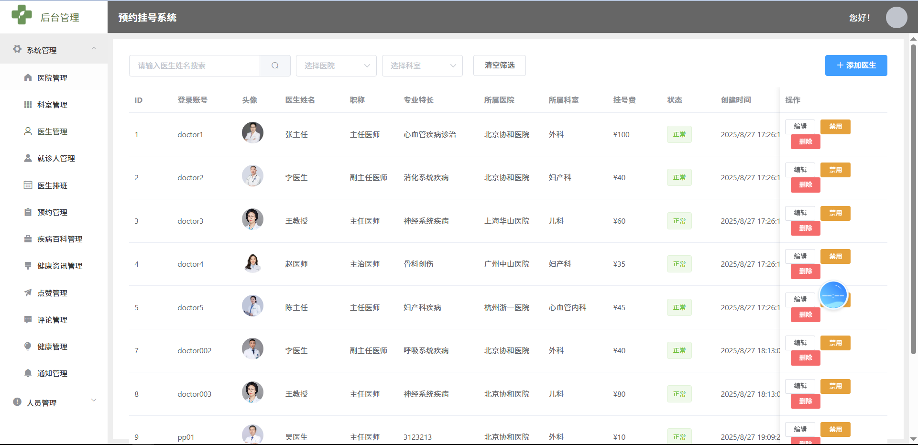Click the comment management chat icon

point(28,319)
